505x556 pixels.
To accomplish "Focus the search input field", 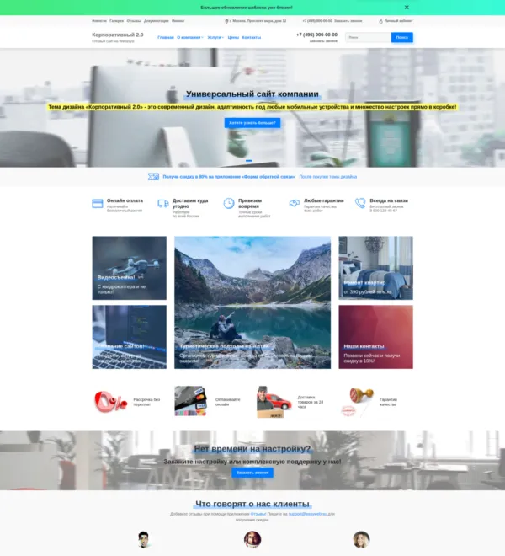I will [368, 37].
